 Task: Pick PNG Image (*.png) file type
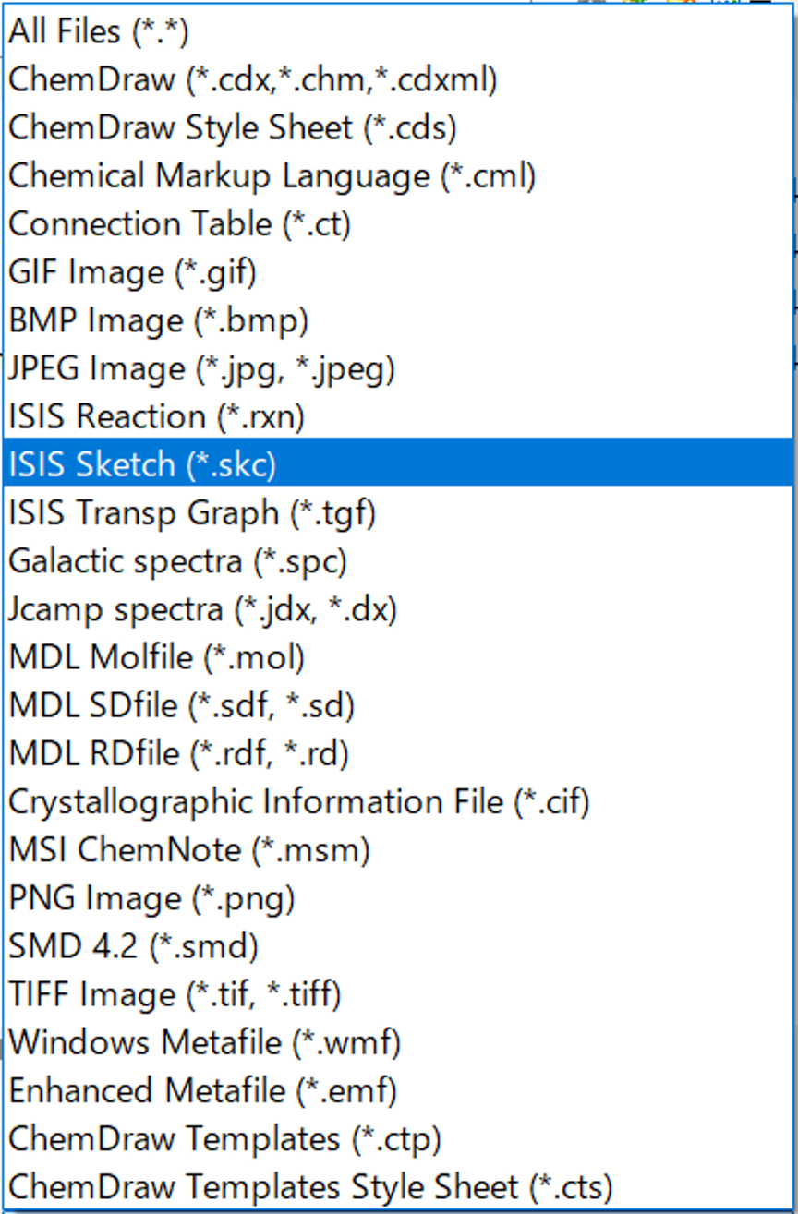152,897
